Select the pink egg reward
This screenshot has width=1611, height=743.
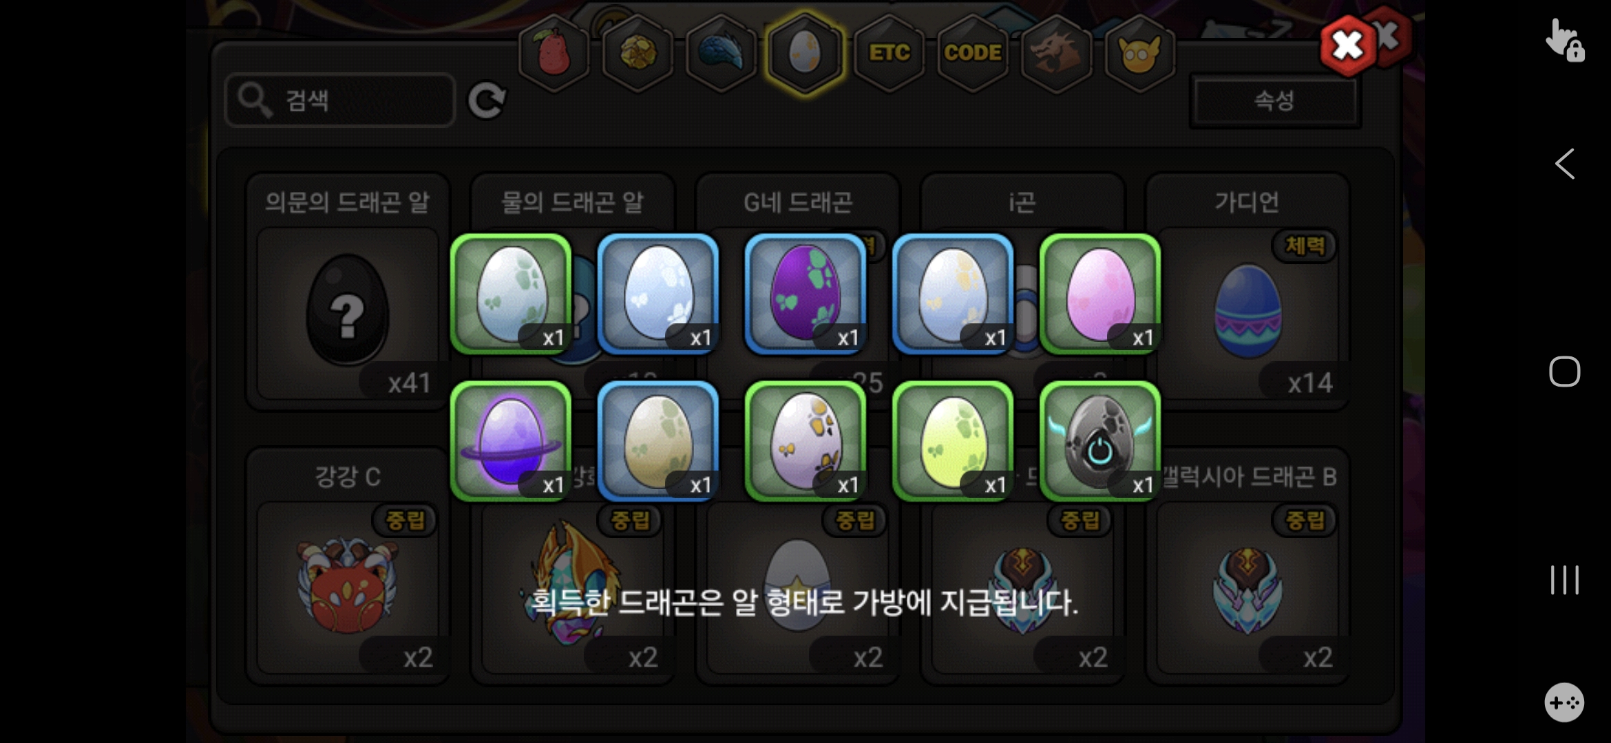click(1100, 294)
